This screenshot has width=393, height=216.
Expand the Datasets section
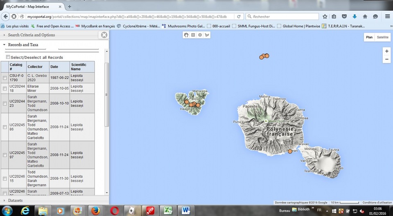coord(15,200)
